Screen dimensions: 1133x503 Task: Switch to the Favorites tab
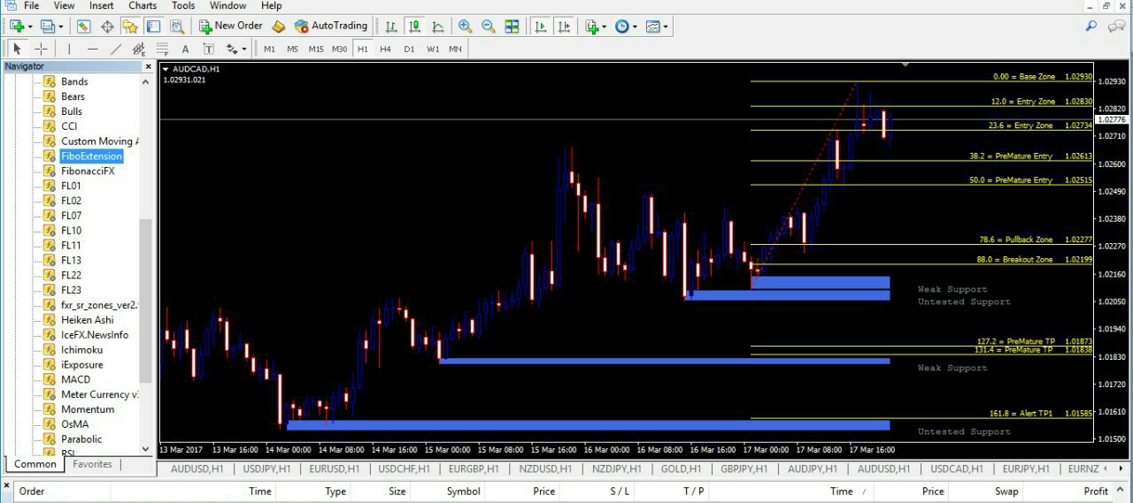coord(92,464)
